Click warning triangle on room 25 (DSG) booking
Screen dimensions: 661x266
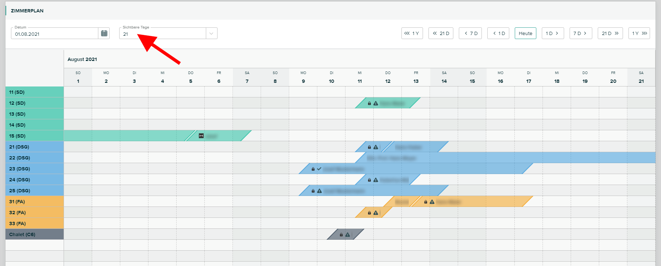(320, 191)
